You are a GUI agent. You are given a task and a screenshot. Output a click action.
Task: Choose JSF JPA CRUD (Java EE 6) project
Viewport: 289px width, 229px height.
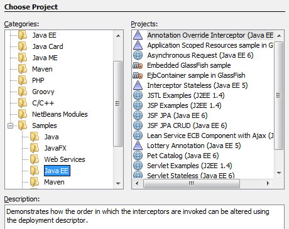[x=187, y=125]
